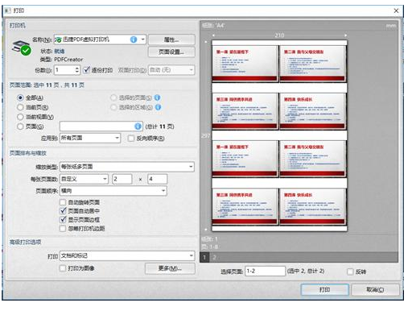Open the 属性 properties button
412x311 pixels.
(171, 39)
